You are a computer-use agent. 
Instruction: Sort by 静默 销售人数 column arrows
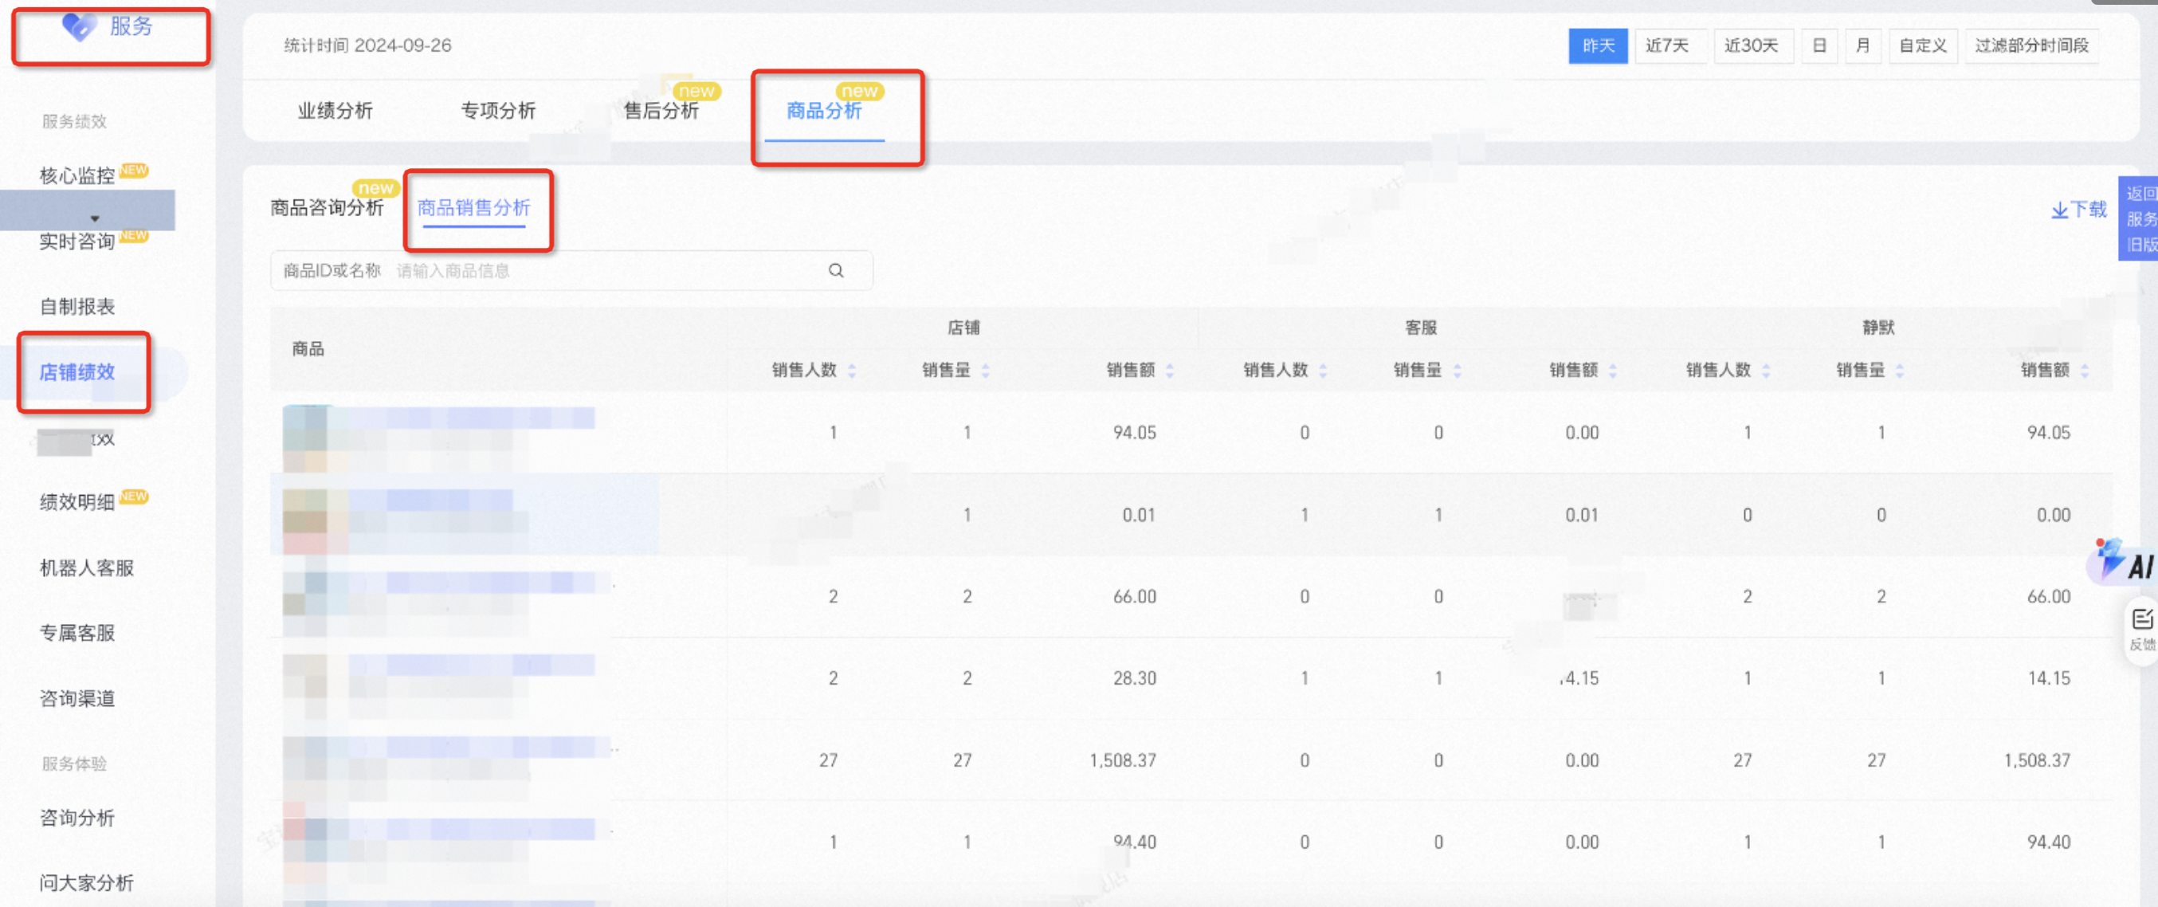point(1766,370)
